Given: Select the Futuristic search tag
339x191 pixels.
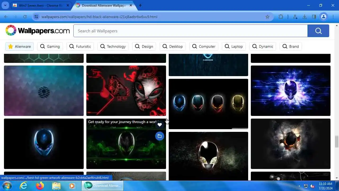Looking at the screenshot, I should point(80,46).
